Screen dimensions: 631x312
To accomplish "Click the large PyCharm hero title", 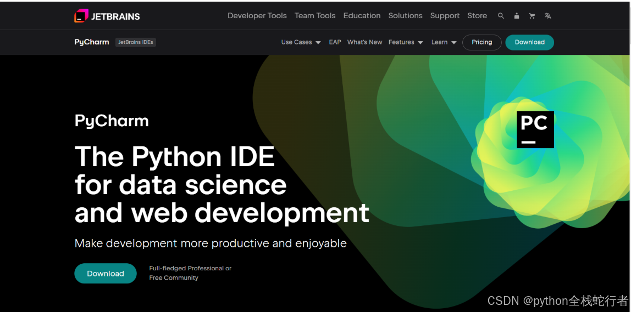I will click(112, 121).
